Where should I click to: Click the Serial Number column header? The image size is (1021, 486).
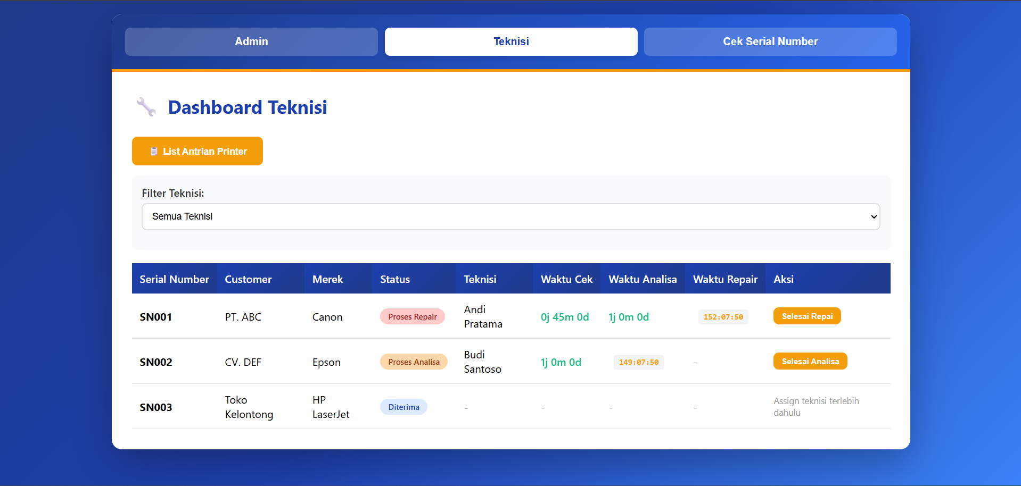point(174,279)
